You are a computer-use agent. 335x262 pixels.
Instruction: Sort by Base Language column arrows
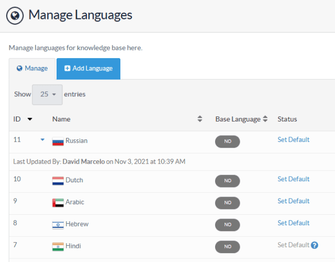[265, 119]
